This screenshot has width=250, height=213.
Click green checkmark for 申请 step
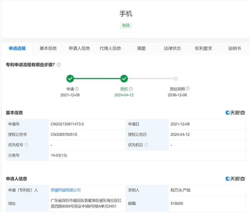tap(70, 79)
